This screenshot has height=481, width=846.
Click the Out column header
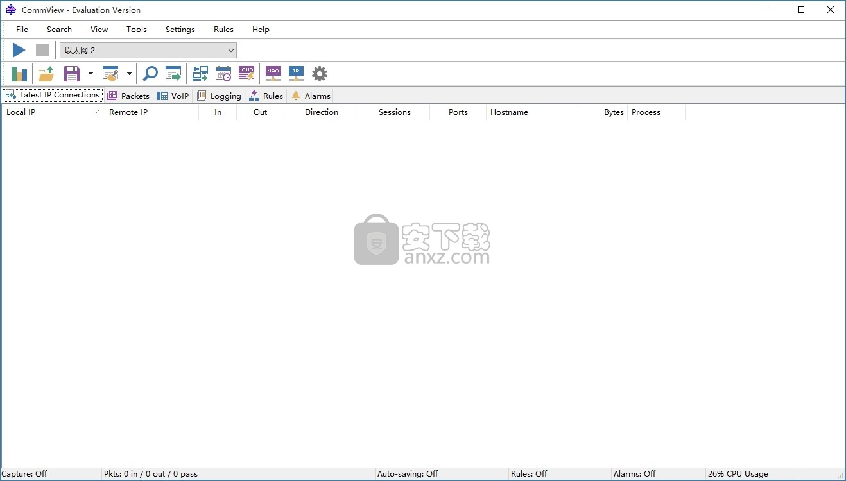(x=260, y=112)
